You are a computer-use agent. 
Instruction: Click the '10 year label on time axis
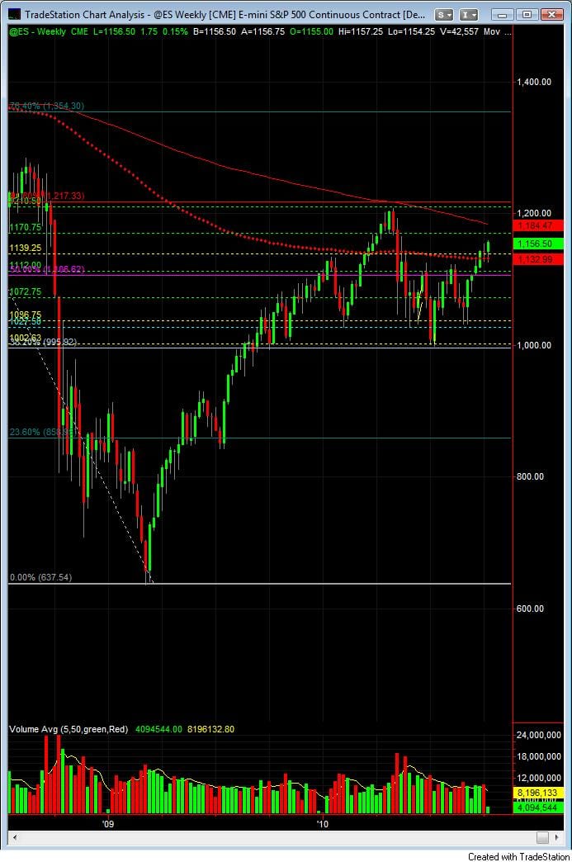click(321, 823)
